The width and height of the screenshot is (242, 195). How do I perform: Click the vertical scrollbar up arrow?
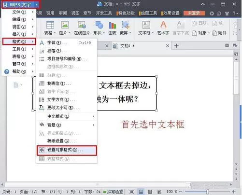pos(236,59)
